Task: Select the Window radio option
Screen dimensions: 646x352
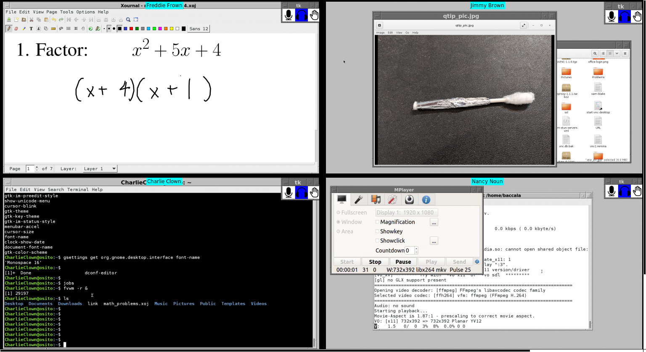Action: (x=338, y=222)
